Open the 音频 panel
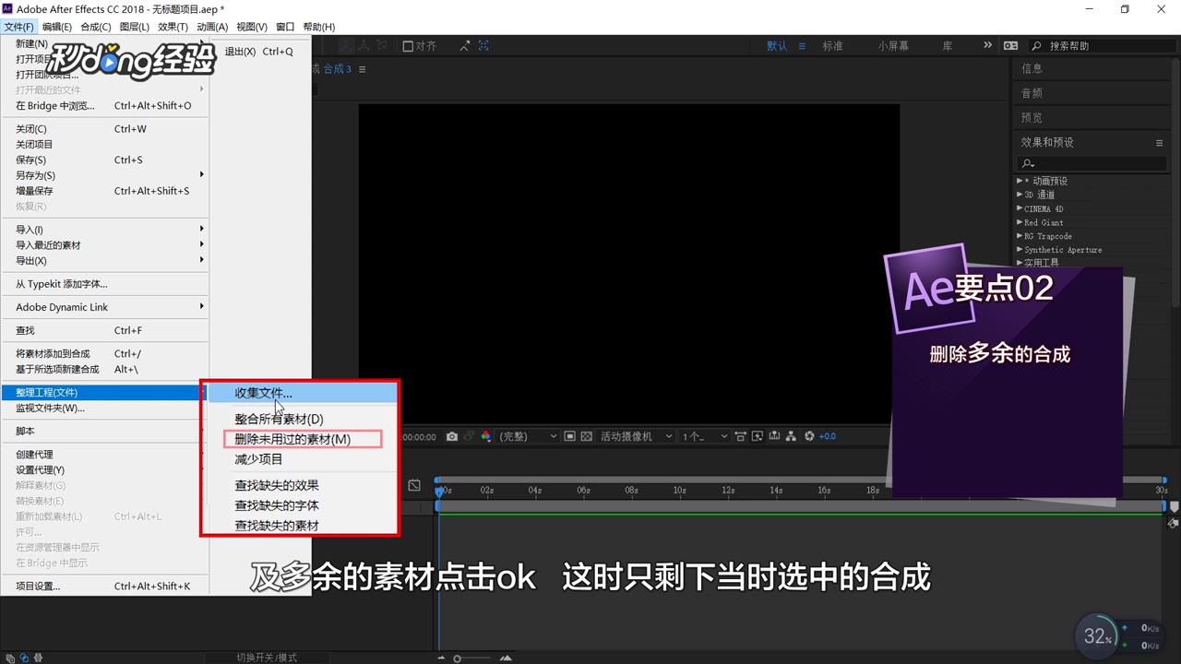The height and width of the screenshot is (664, 1181). point(1032,93)
